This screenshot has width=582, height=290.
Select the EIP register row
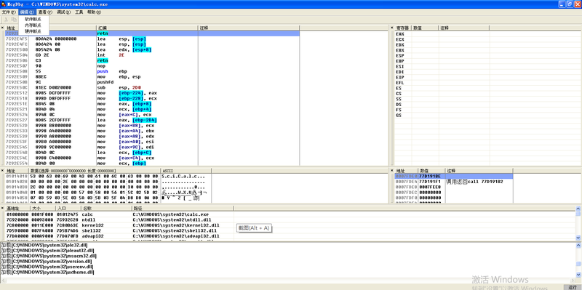click(x=442, y=77)
